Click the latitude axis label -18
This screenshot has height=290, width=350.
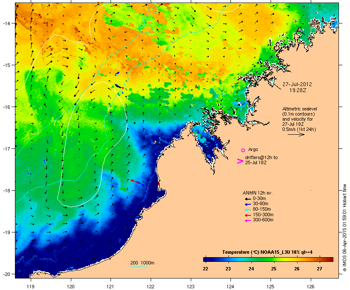click(6, 191)
